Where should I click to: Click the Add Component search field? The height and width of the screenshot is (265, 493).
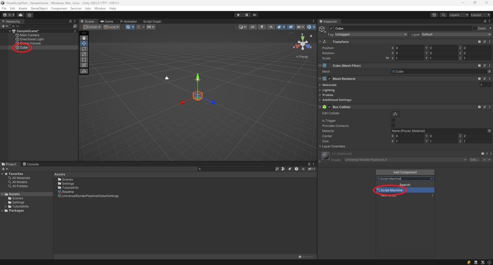pos(405,179)
